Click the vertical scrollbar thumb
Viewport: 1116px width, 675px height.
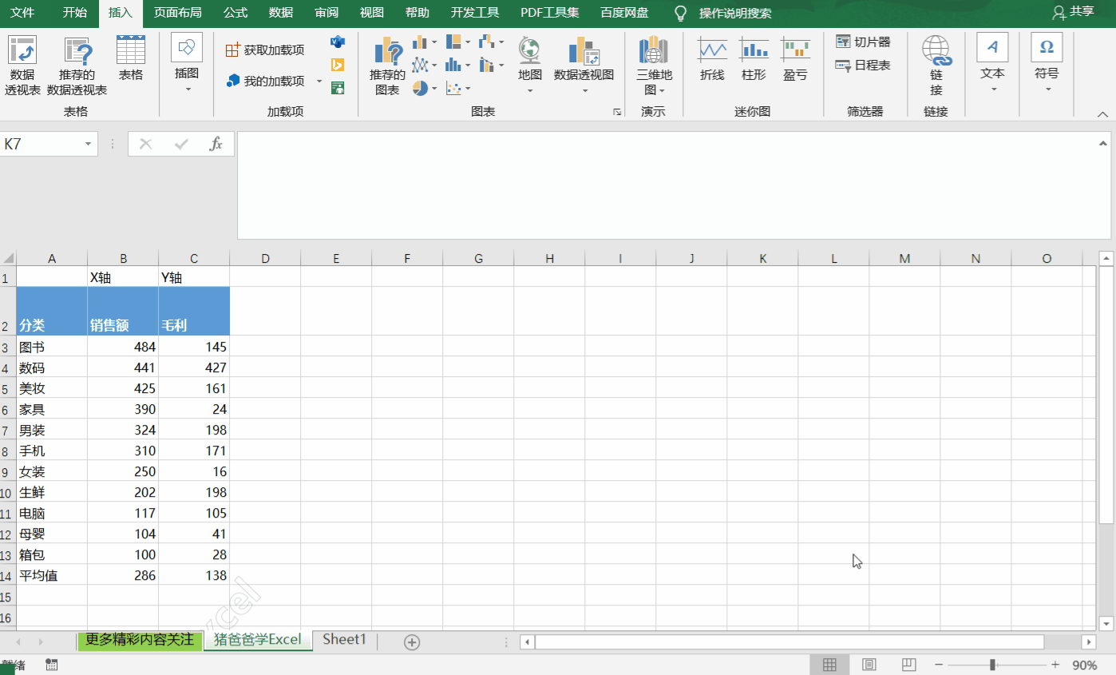point(1106,395)
